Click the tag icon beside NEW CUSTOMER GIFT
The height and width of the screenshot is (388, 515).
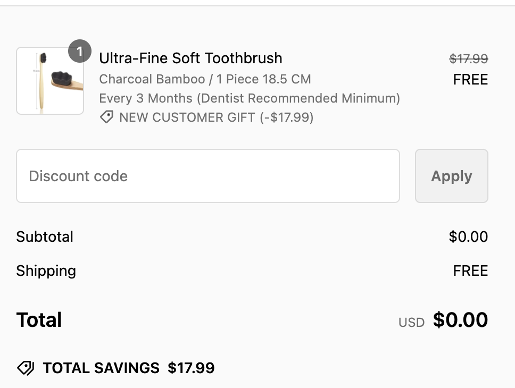point(107,117)
